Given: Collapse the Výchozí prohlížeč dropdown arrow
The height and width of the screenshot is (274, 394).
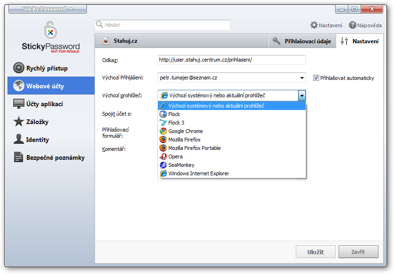Looking at the screenshot, I should (302, 95).
